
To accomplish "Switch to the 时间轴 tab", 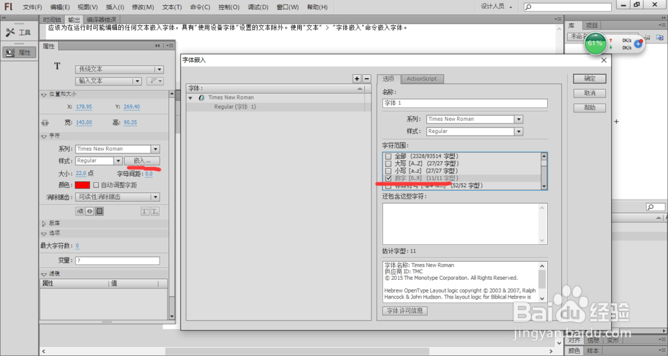I will pos(52,19).
